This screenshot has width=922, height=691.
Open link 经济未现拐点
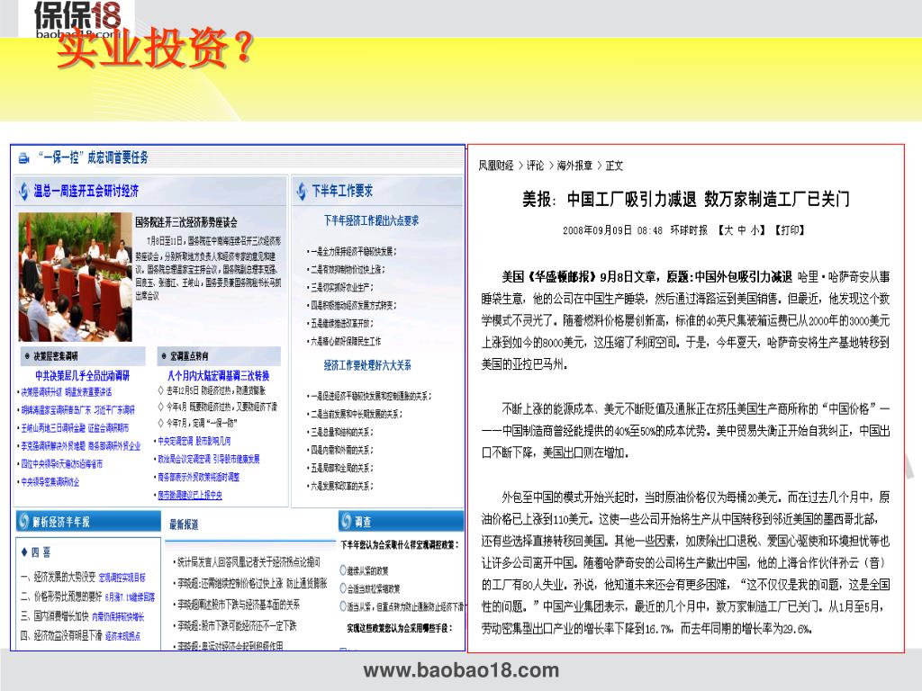pos(122,636)
